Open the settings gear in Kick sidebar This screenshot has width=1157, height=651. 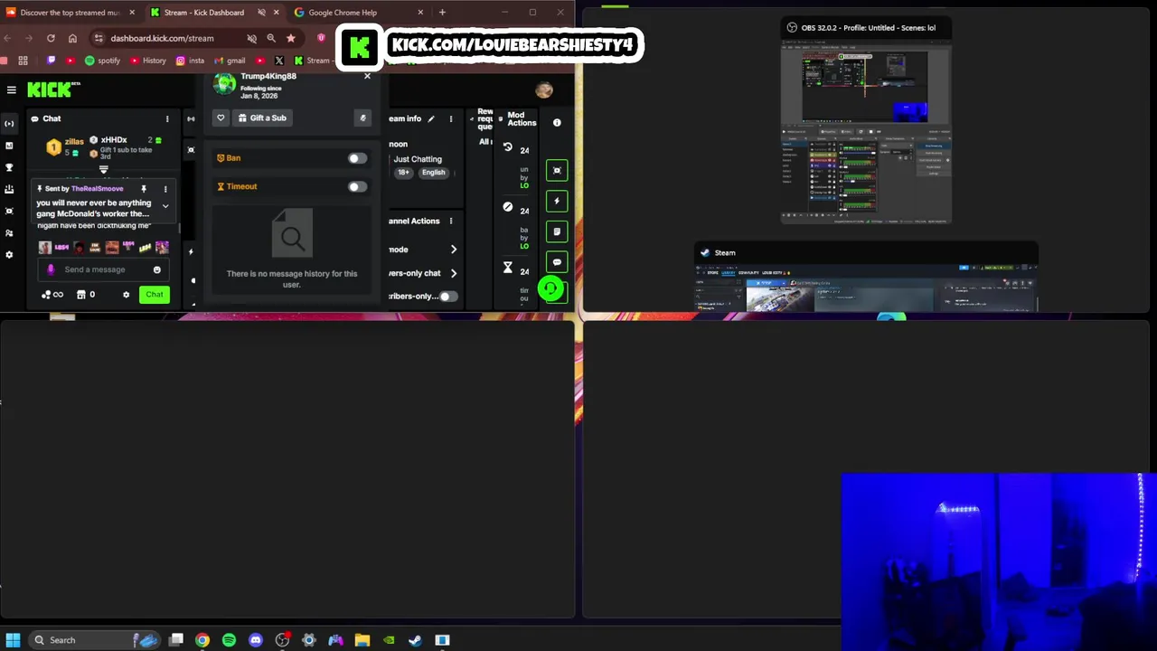[9, 255]
